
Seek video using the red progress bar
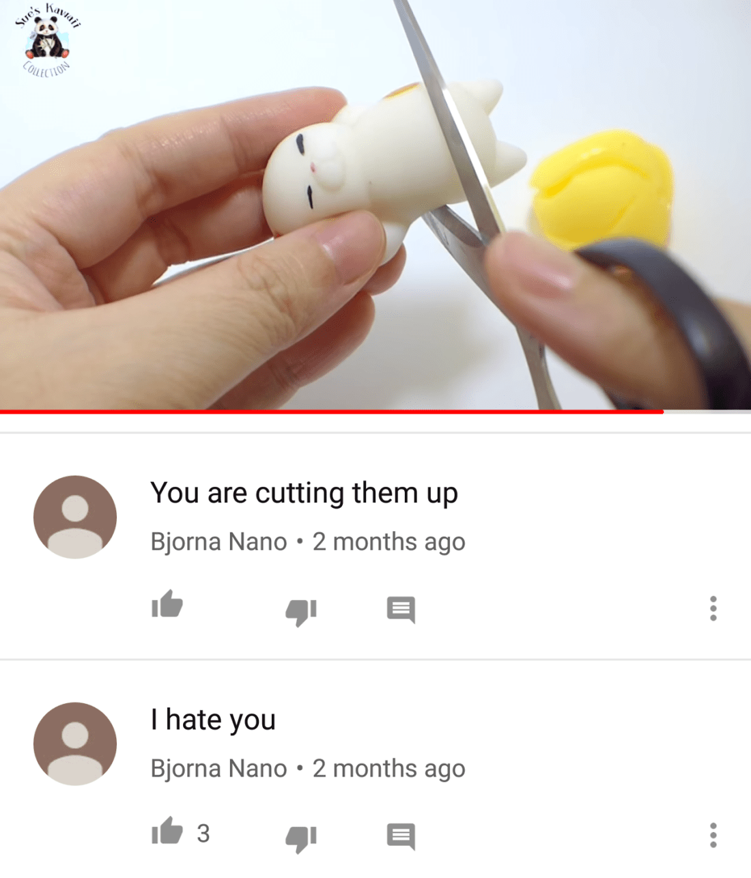[332, 412]
